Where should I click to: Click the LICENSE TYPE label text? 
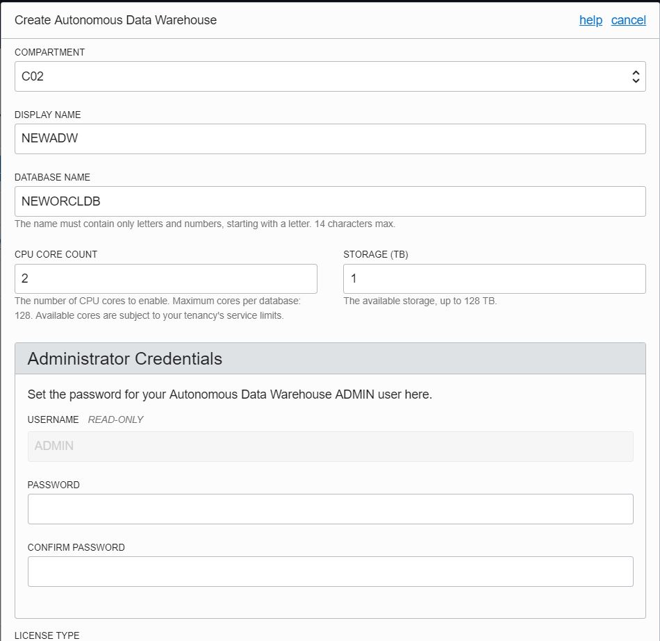click(x=47, y=635)
